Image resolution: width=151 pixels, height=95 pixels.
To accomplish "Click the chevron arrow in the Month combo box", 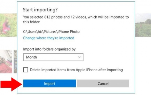I will pyautogui.click(x=80, y=57).
